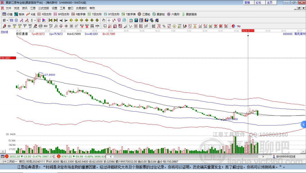The width and height of the screenshot is (306, 173).
Task: Click the infinity symbol icon
Action: coord(239,26)
